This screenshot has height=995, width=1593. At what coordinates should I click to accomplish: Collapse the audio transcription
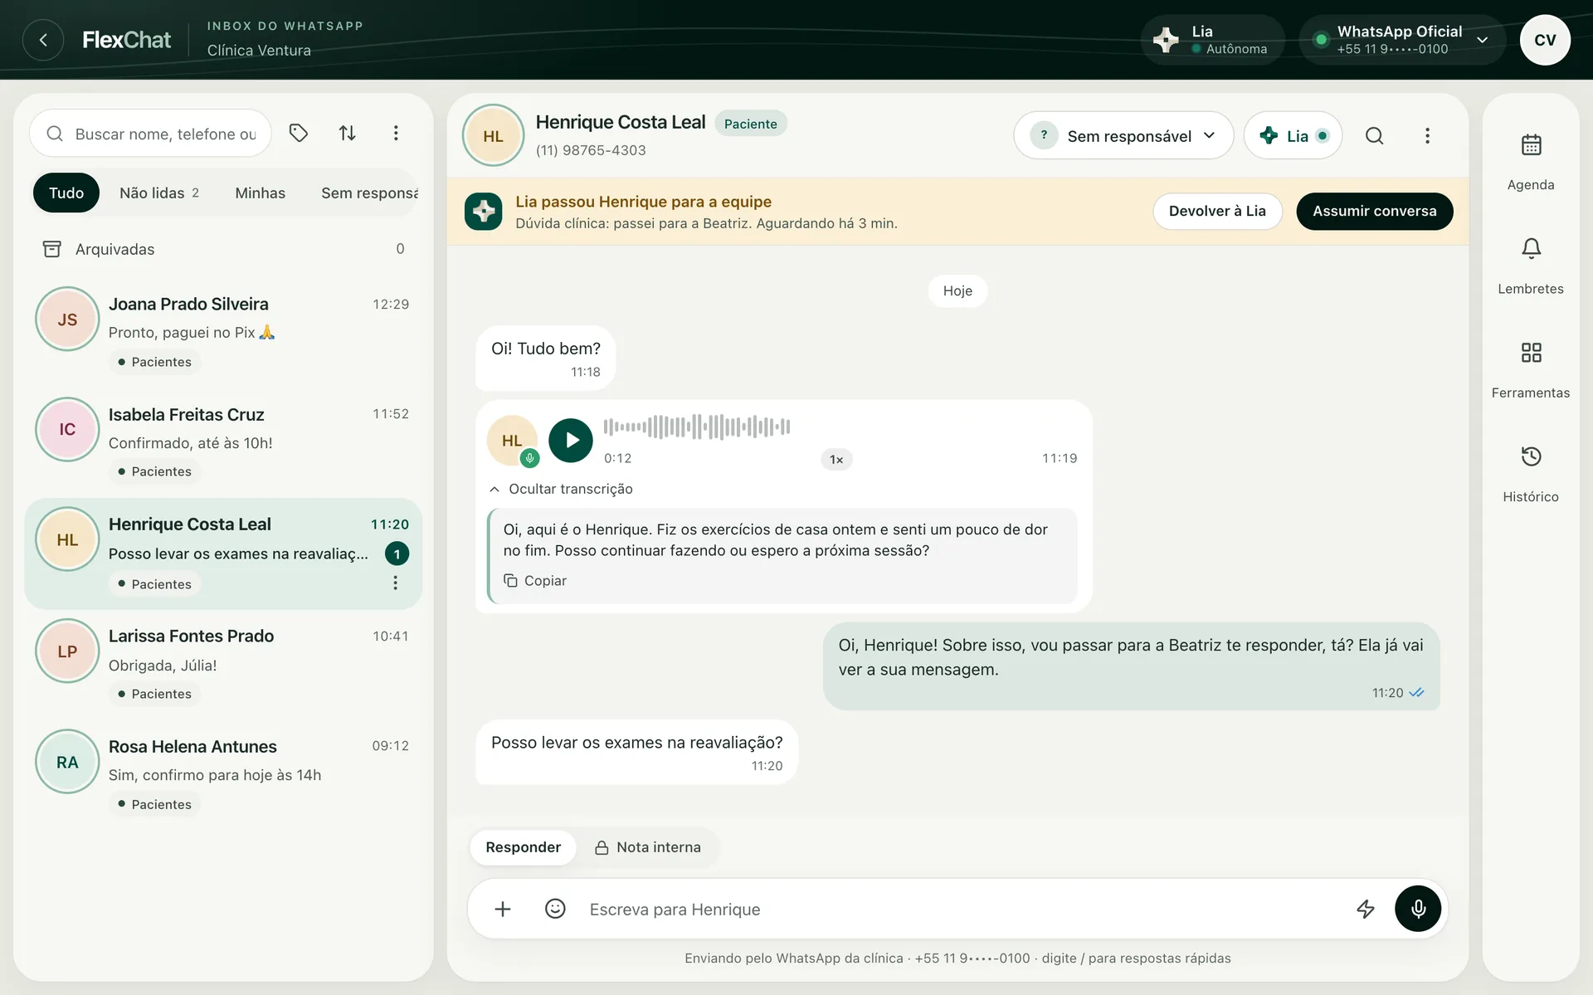[x=561, y=489]
